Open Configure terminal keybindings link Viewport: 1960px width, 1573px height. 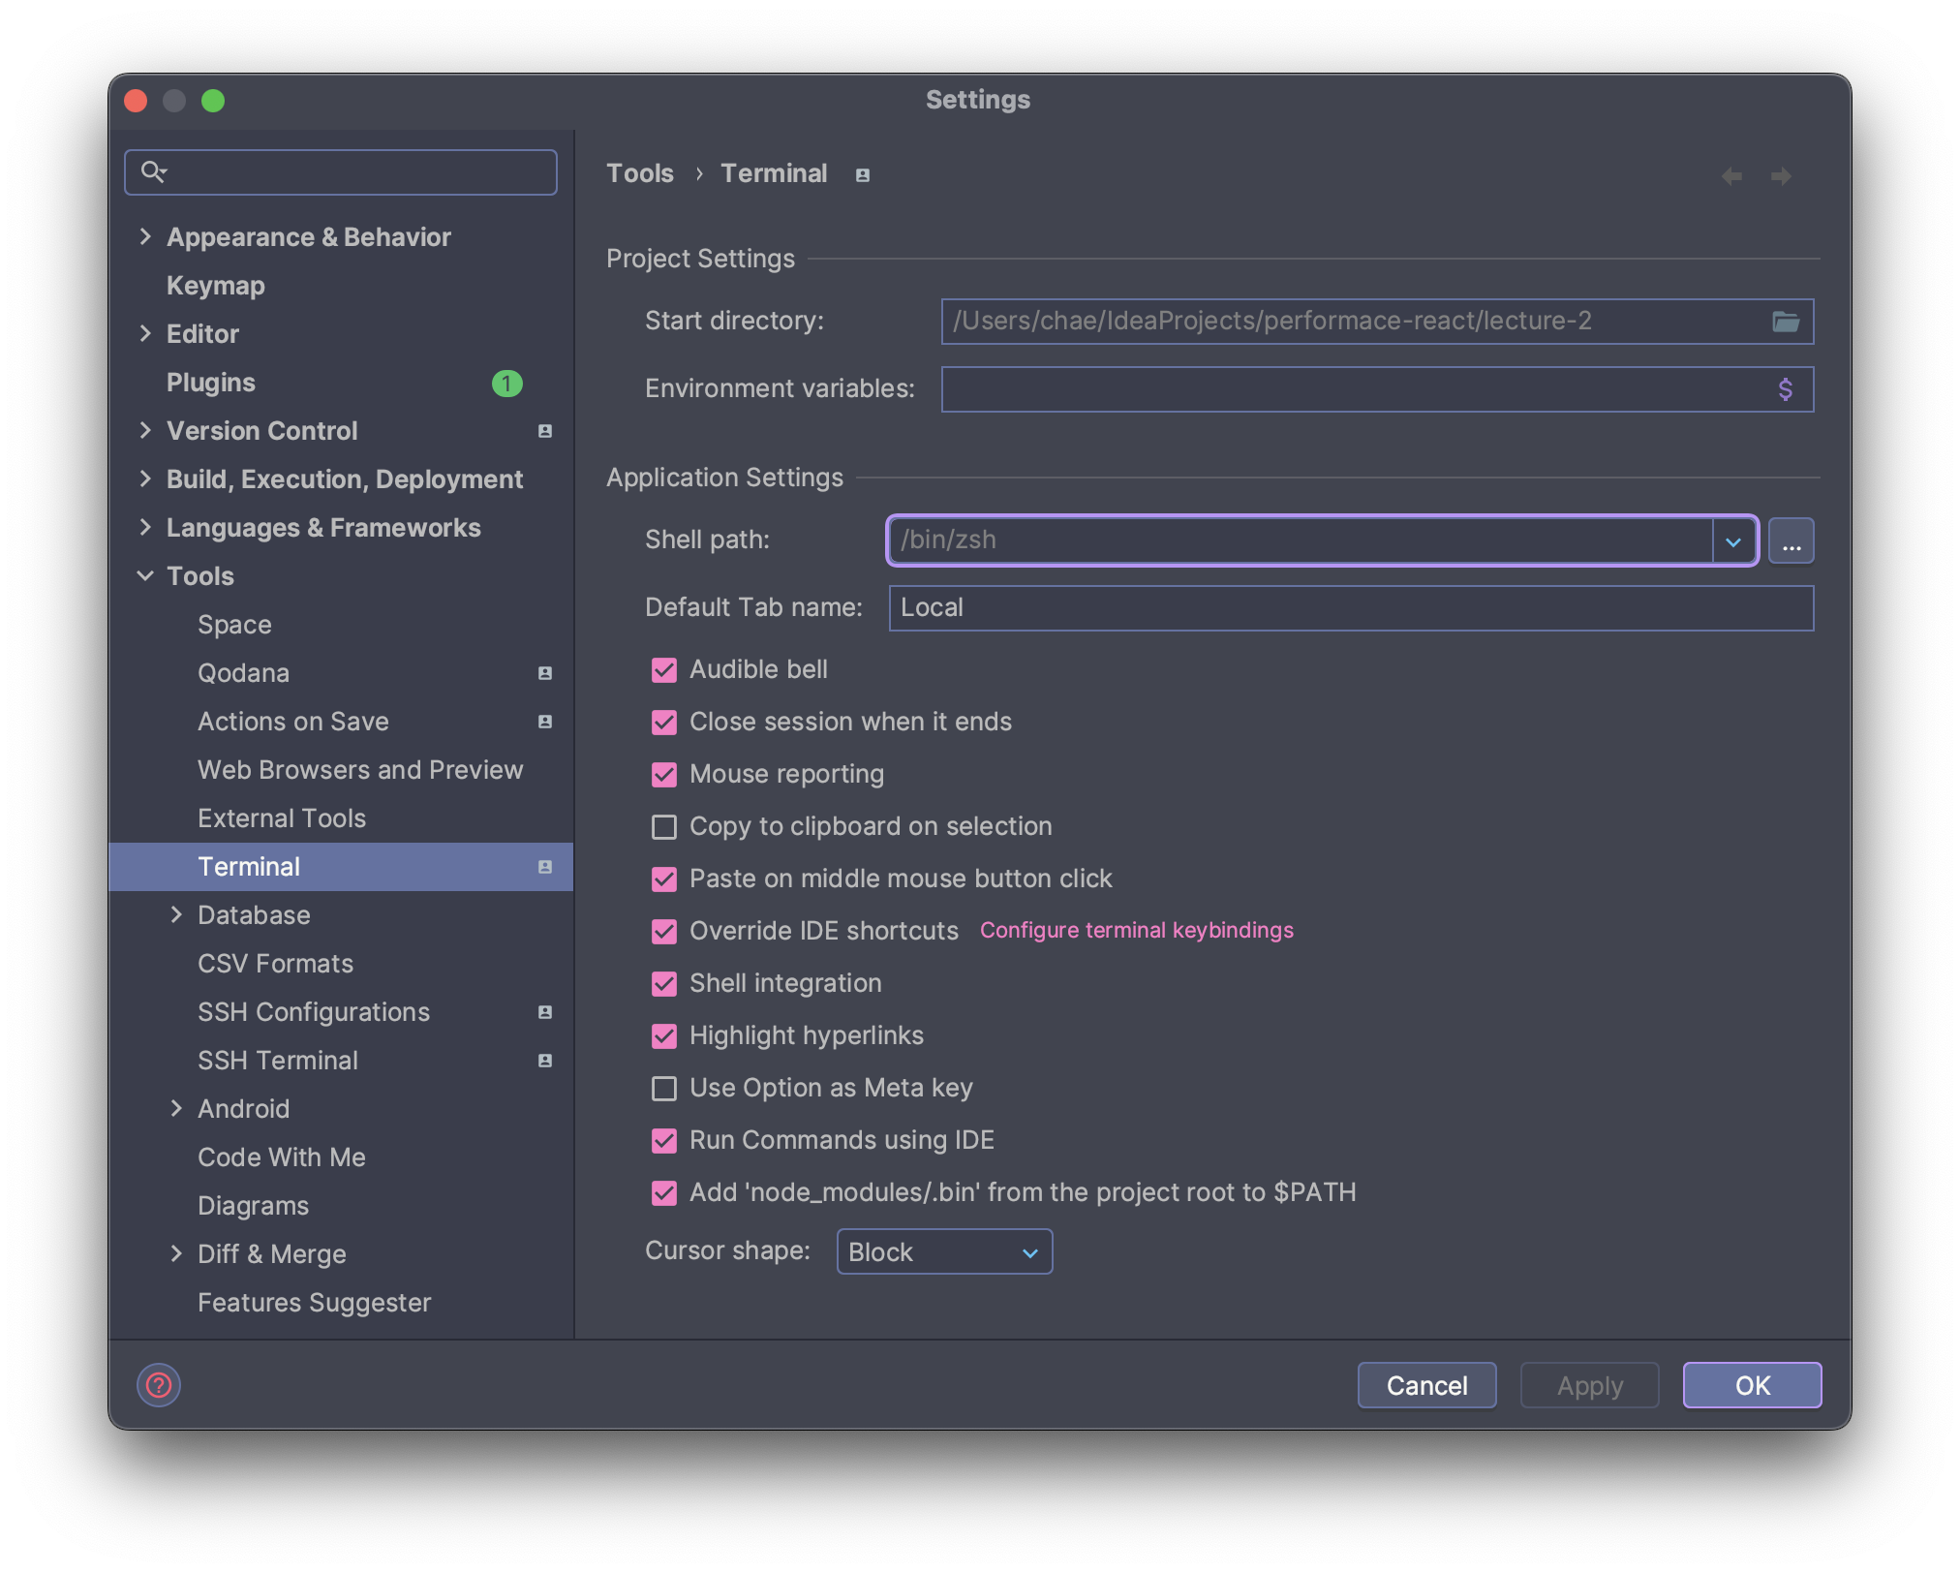click(x=1136, y=931)
